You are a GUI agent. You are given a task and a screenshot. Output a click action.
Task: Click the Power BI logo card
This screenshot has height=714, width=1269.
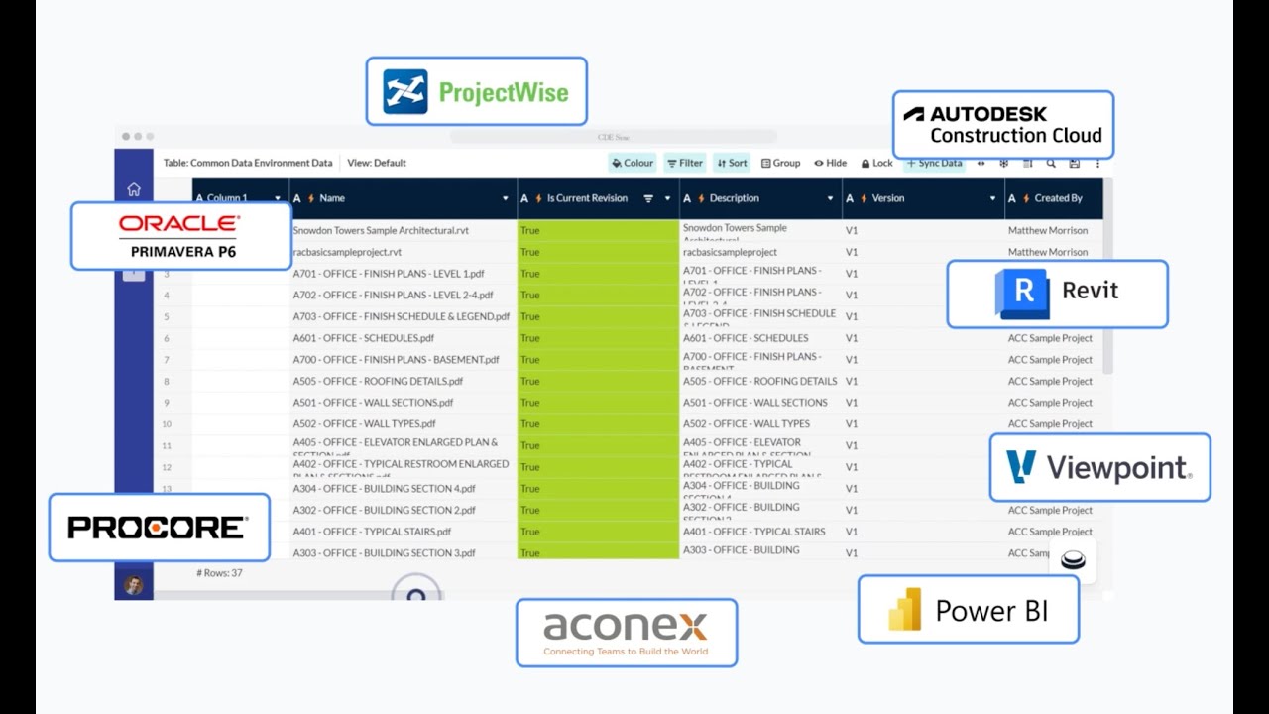[x=969, y=610]
